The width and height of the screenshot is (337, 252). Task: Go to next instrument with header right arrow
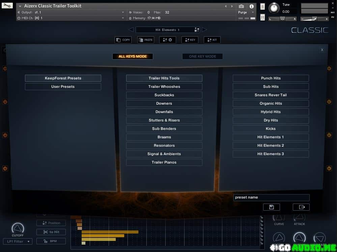[232, 6]
